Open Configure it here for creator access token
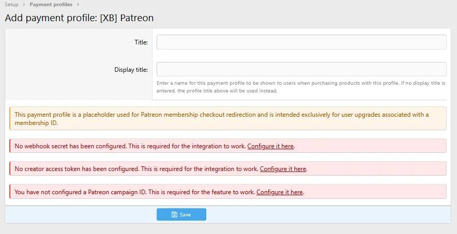 click(283, 169)
